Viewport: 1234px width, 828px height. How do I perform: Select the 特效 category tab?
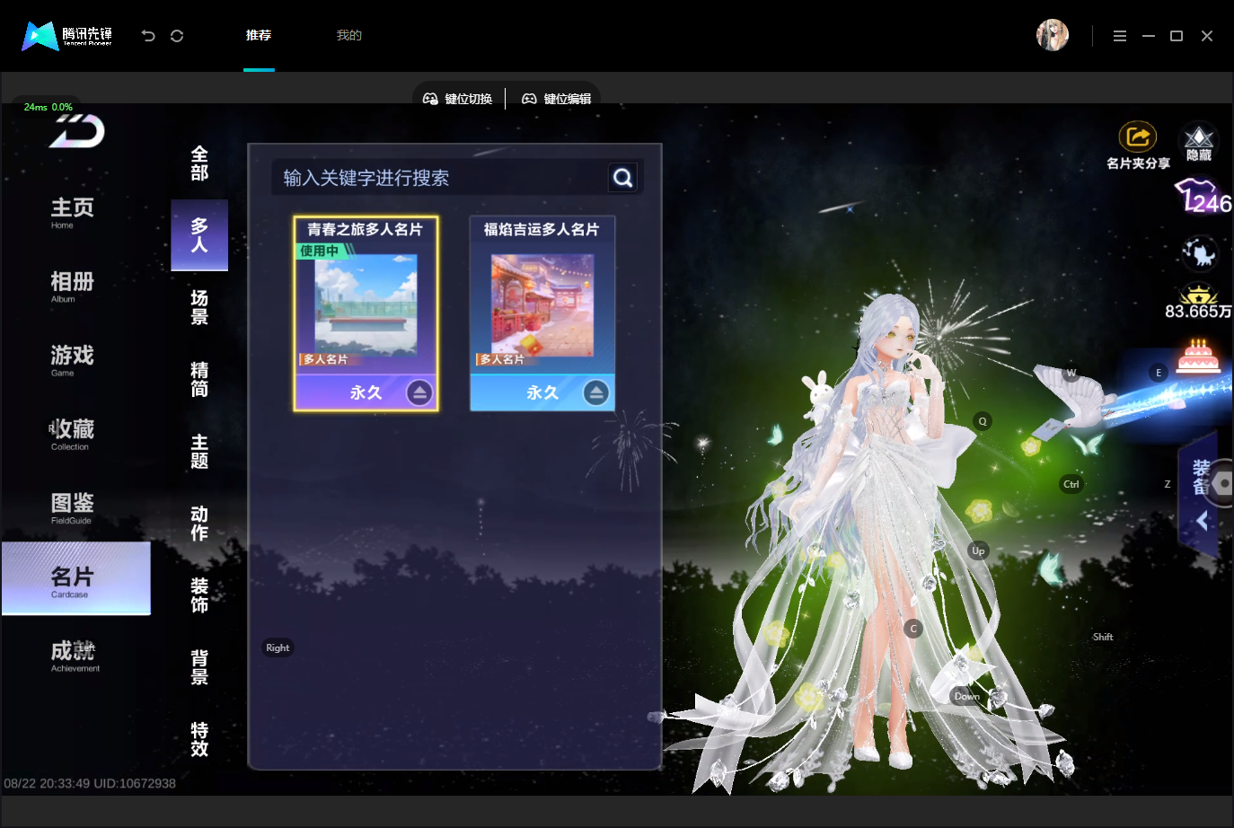point(199,739)
